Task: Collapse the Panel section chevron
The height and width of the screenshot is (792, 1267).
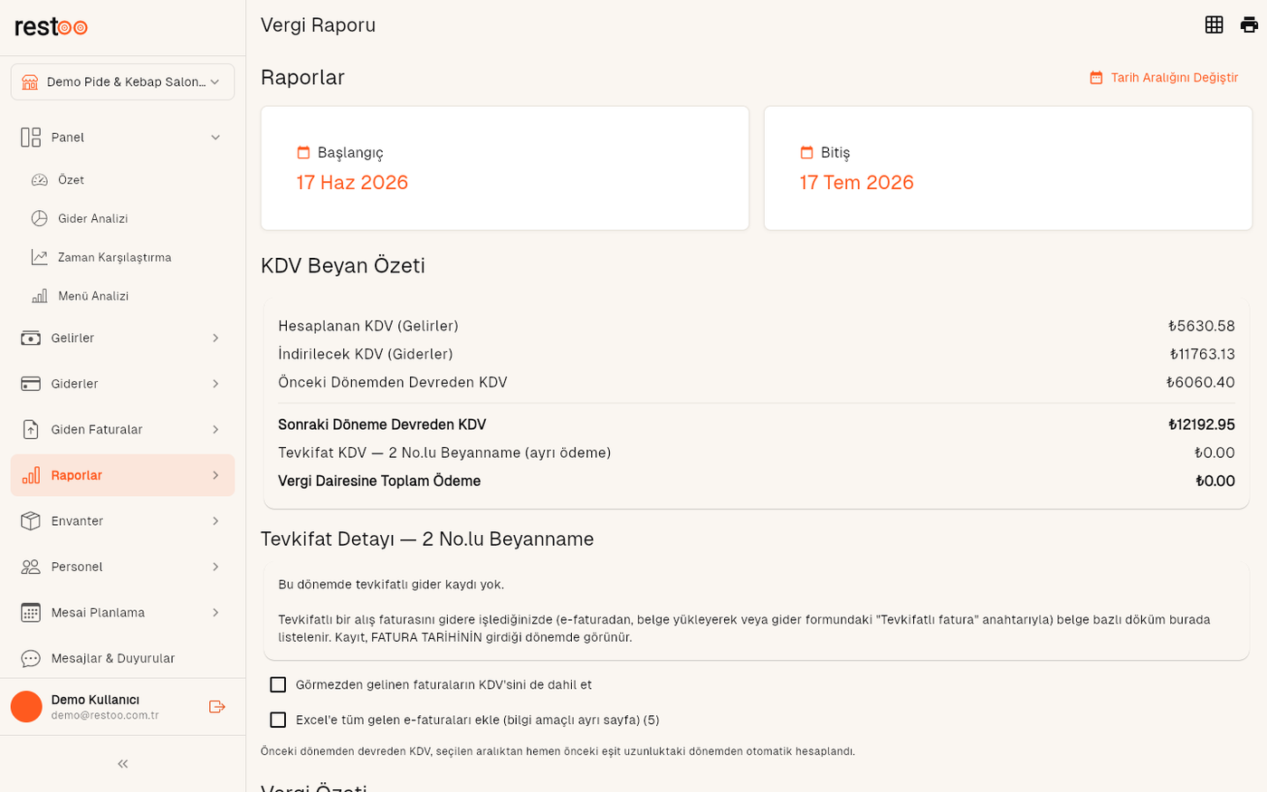Action: 215,138
